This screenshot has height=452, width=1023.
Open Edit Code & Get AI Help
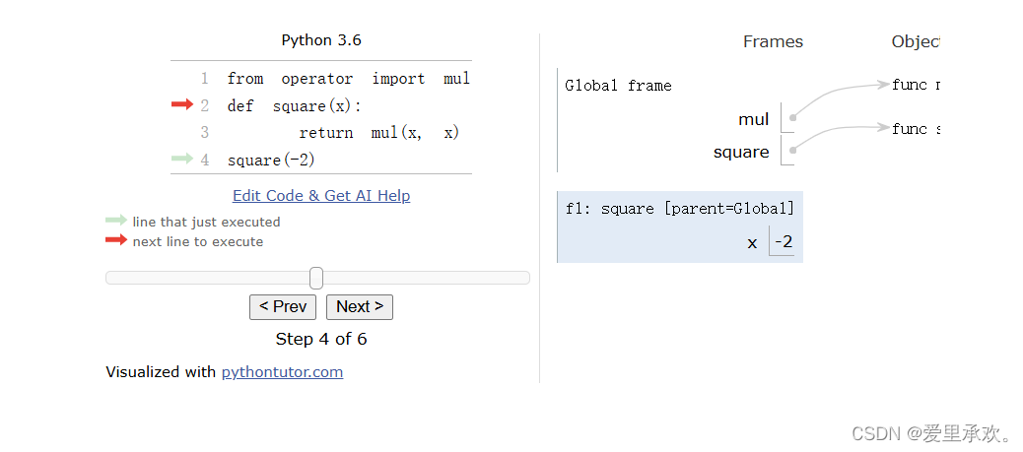click(x=321, y=196)
